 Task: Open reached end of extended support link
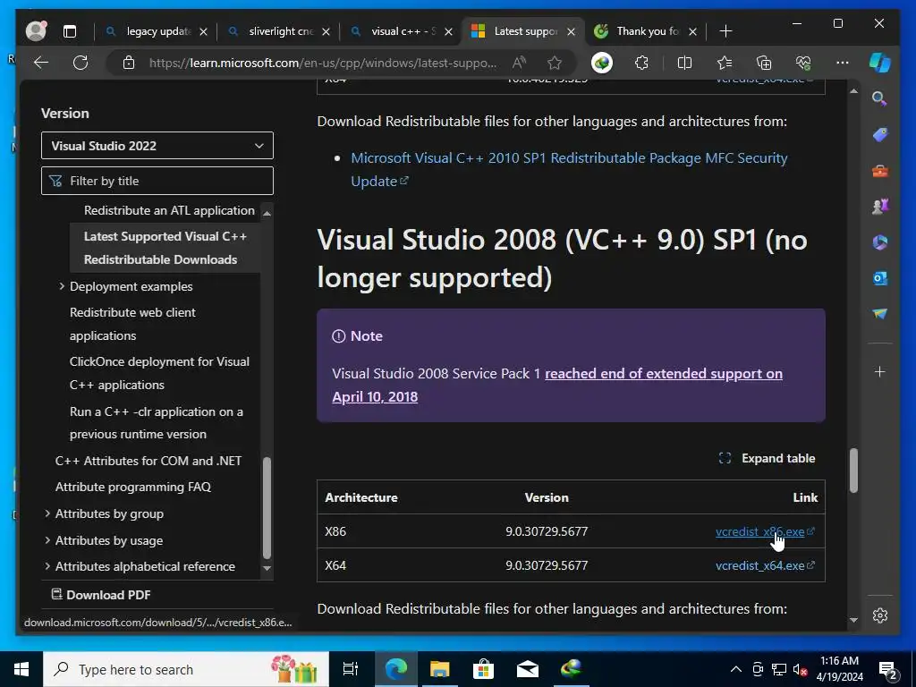coord(557,385)
